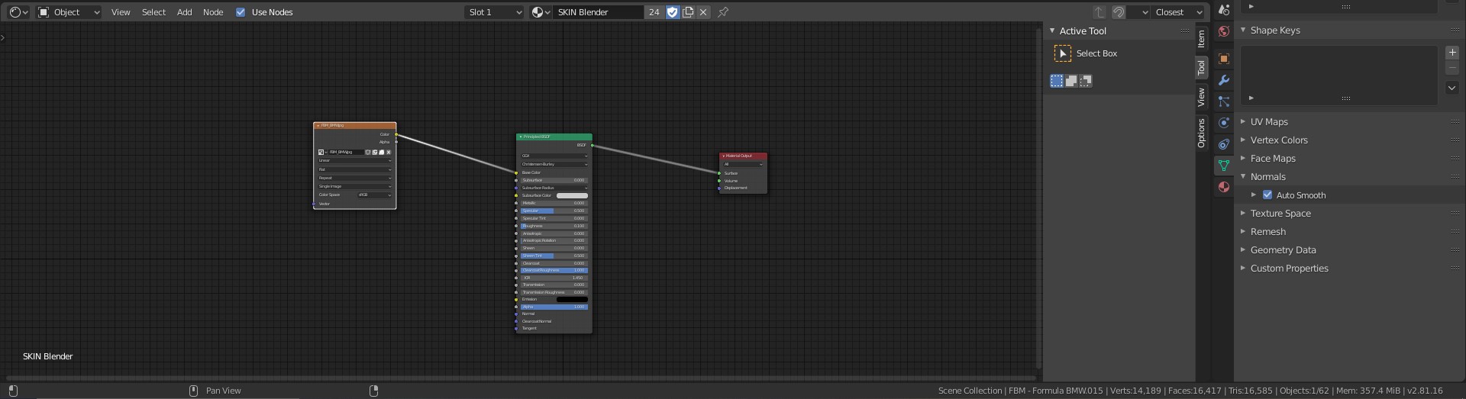The height and width of the screenshot is (399, 1466).
Task: Click the 24 users count button
Action: tap(654, 12)
